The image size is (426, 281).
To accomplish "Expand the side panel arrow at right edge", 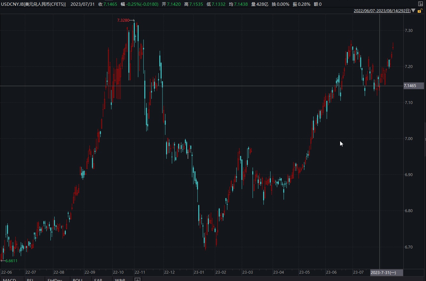I will 425,139.
